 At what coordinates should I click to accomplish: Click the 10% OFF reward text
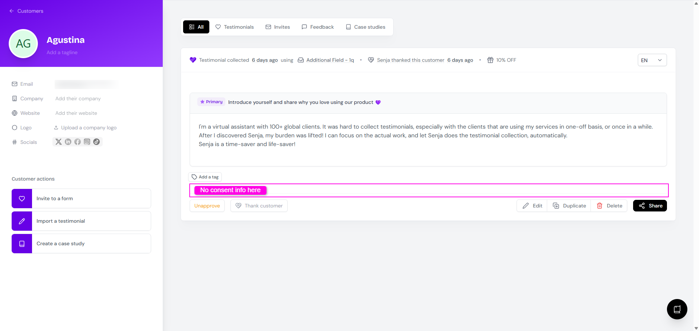coord(506,60)
